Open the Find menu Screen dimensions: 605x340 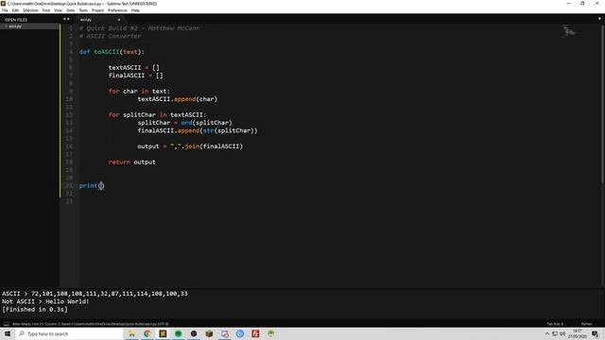click(46, 10)
